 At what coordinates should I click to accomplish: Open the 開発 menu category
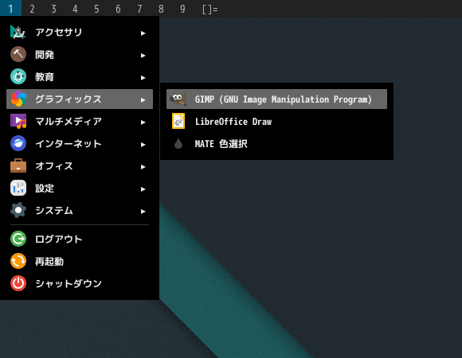(80, 54)
